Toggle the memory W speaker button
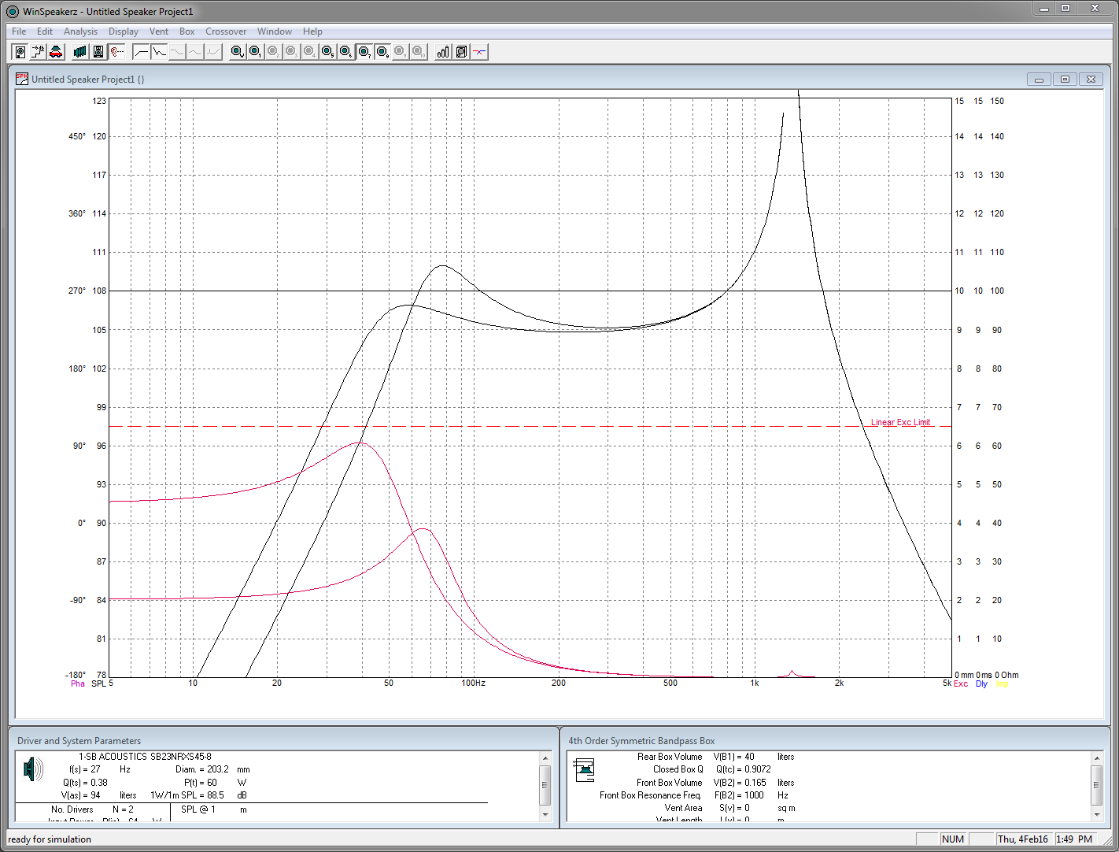The width and height of the screenshot is (1119, 852). (238, 52)
